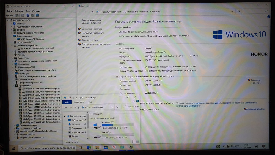Viewport: 275px width, 155px height.
Task: Click the taskbar search box
Action: pos(47,148)
